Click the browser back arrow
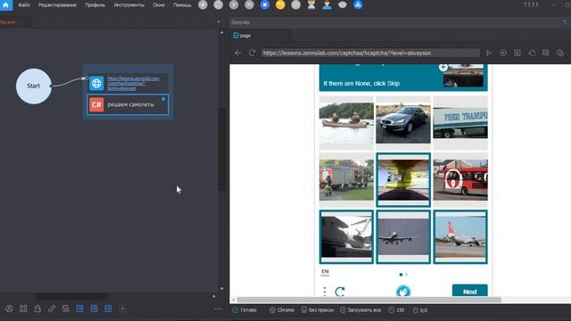Image resolution: width=571 pixels, height=321 pixels. tap(238, 53)
